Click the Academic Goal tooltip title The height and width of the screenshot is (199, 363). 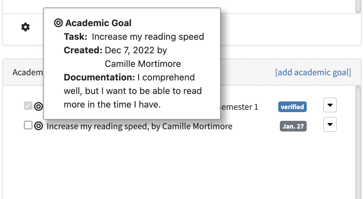98,23
